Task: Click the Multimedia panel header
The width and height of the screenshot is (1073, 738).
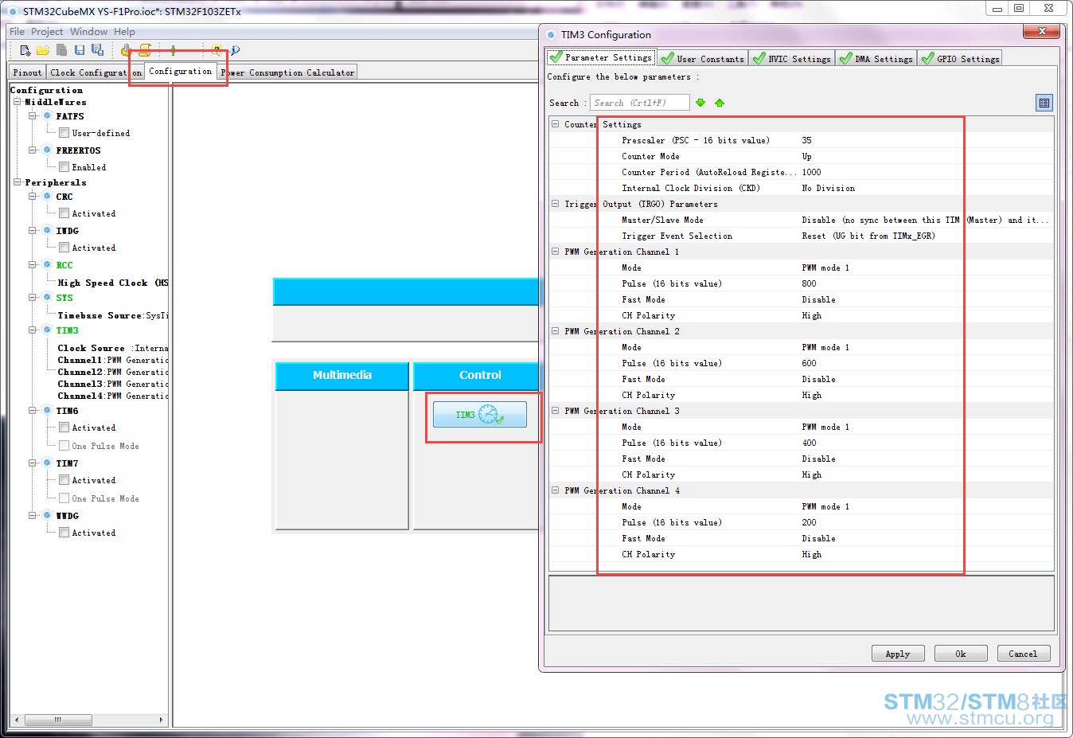Action: (x=342, y=376)
